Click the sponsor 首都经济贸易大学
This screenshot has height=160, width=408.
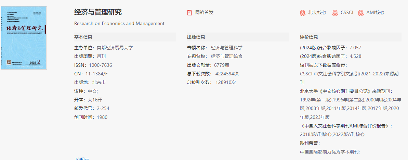(115, 48)
